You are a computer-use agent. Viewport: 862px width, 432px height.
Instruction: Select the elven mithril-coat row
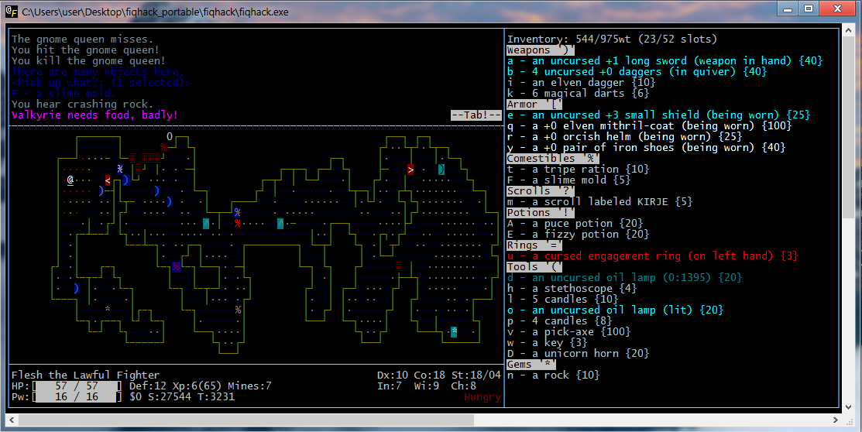coord(649,126)
